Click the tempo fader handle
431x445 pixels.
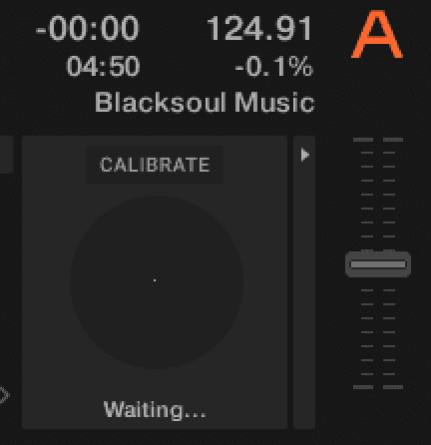pos(378,264)
